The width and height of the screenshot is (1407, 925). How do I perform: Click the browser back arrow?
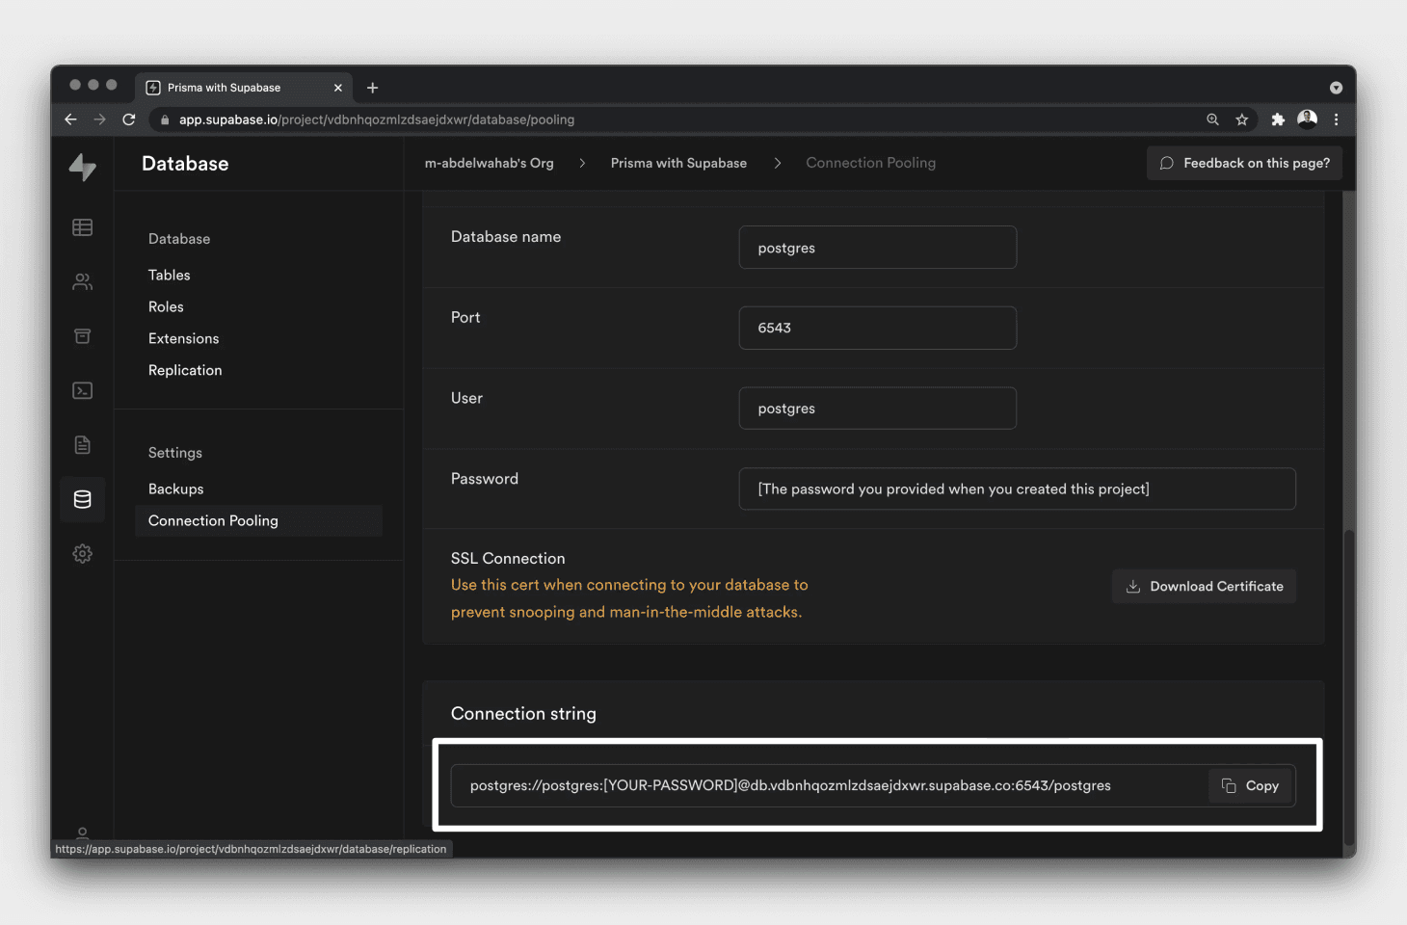click(70, 119)
